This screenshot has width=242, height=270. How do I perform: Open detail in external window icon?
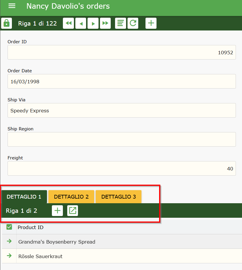(x=73, y=211)
